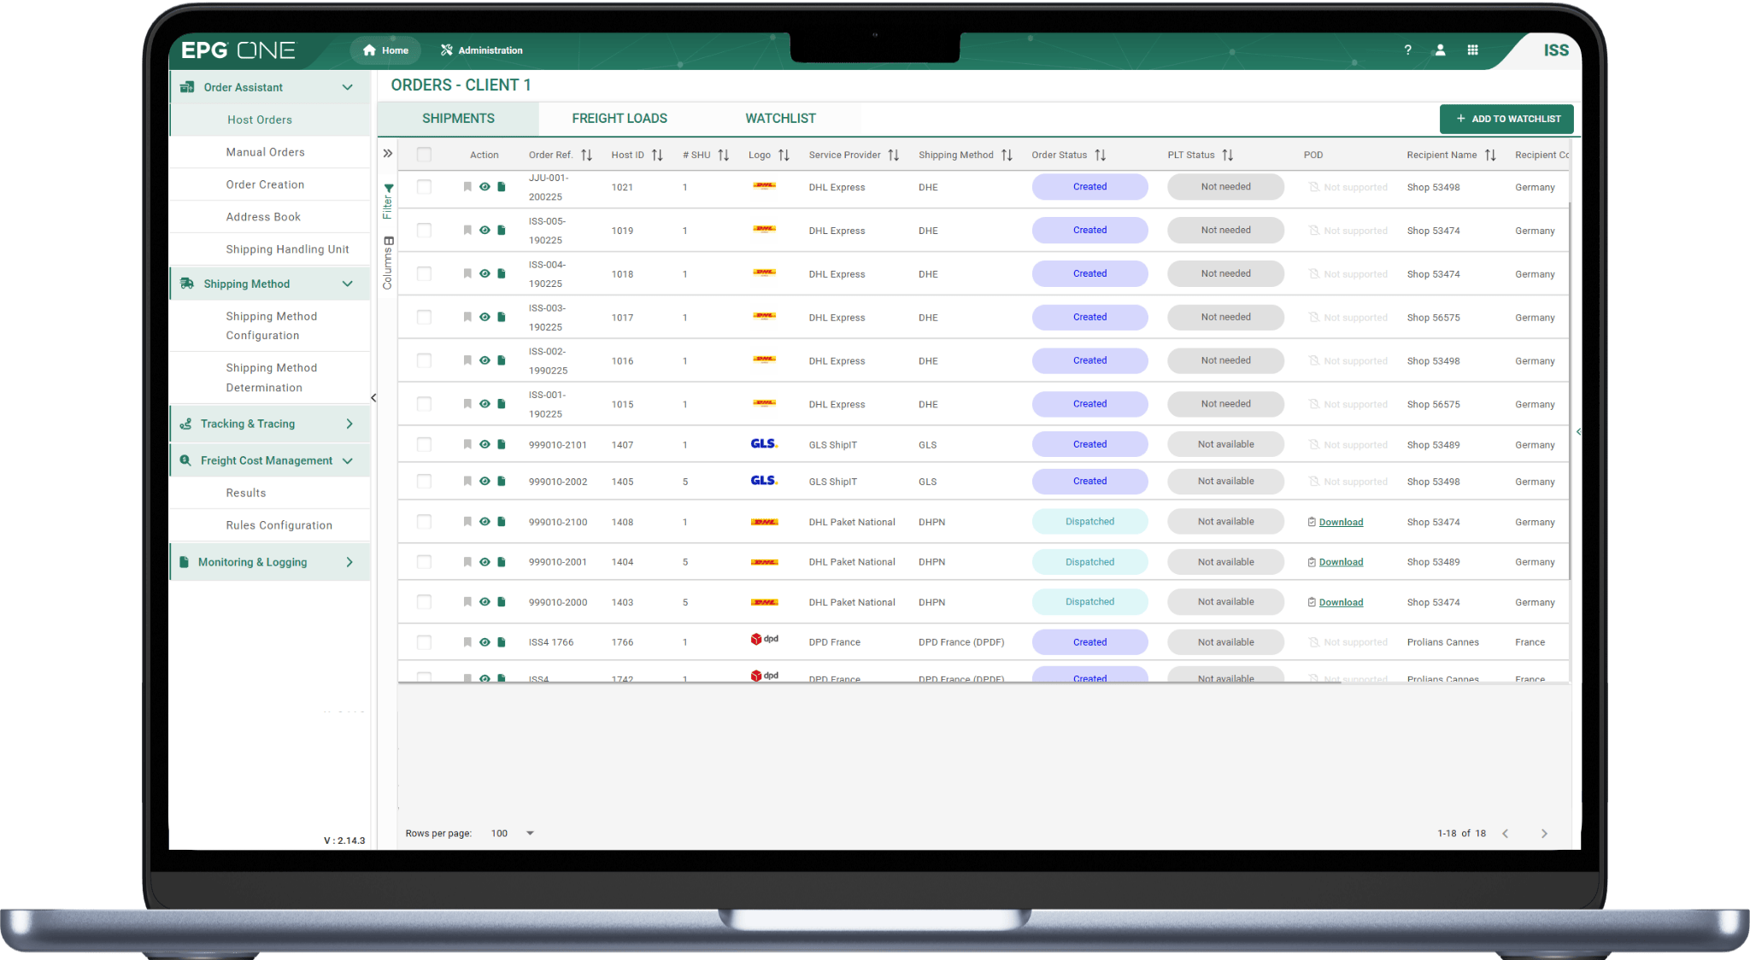The width and height of the screenshot is (1750, 960).
Task: Click the DHL logo in row 1021
Action: pyautogui.click(x=765, y=185)
